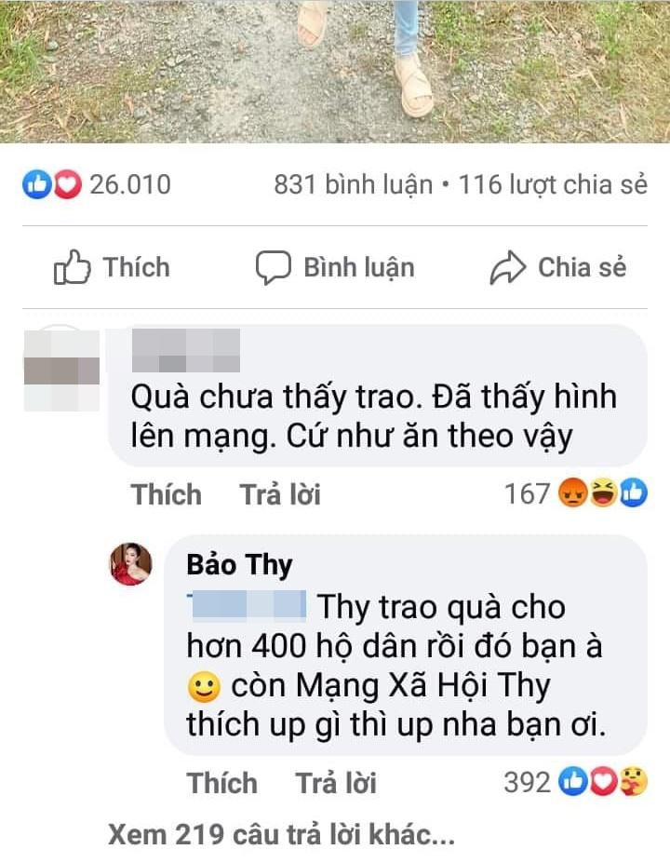670x863 pixels.
Task: Click the laughing reaction on first comment
Action: tap(603, 492)
